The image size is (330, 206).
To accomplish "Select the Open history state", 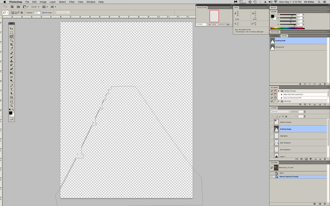I will pos(282,173).
